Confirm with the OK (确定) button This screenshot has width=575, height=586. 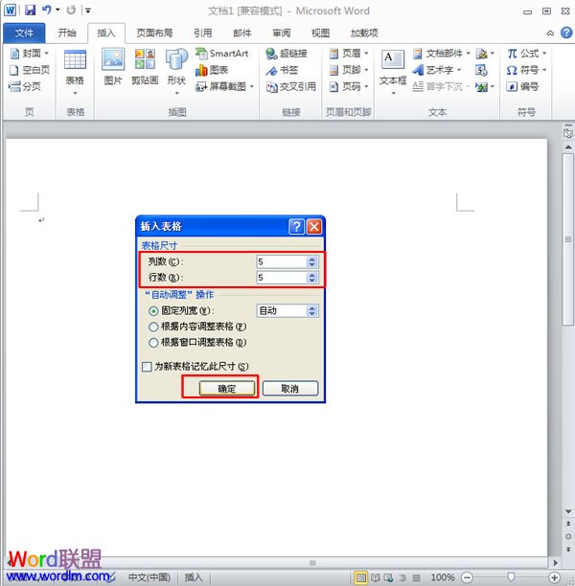[x=227, y=389]
